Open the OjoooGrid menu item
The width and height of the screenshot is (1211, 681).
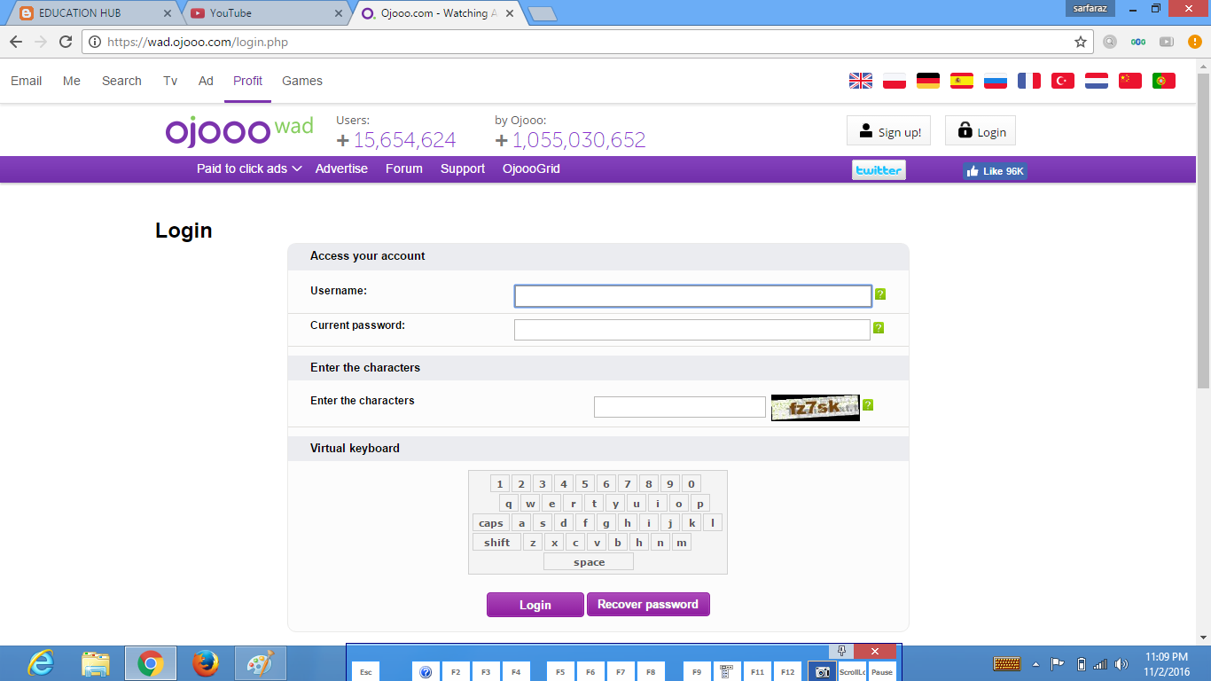click(531, 168)
